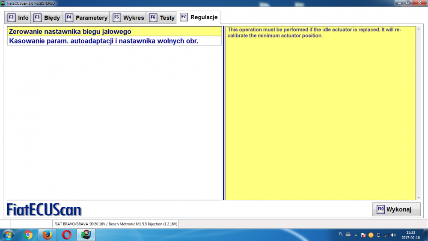This screenshot has height=241, width=428.
Task: Click the orange tray application icon
Action: coord(371,235)
